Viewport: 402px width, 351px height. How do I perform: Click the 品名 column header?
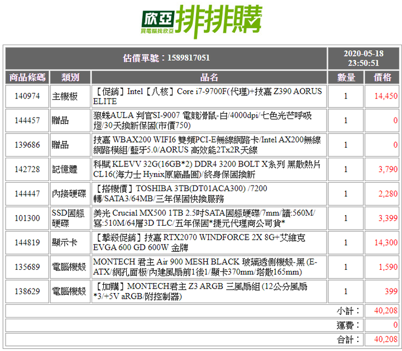click(209, 77)
